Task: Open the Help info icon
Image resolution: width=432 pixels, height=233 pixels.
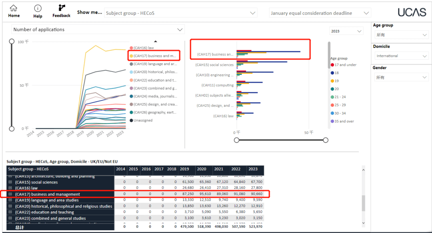Action: [x=38, y=8]
